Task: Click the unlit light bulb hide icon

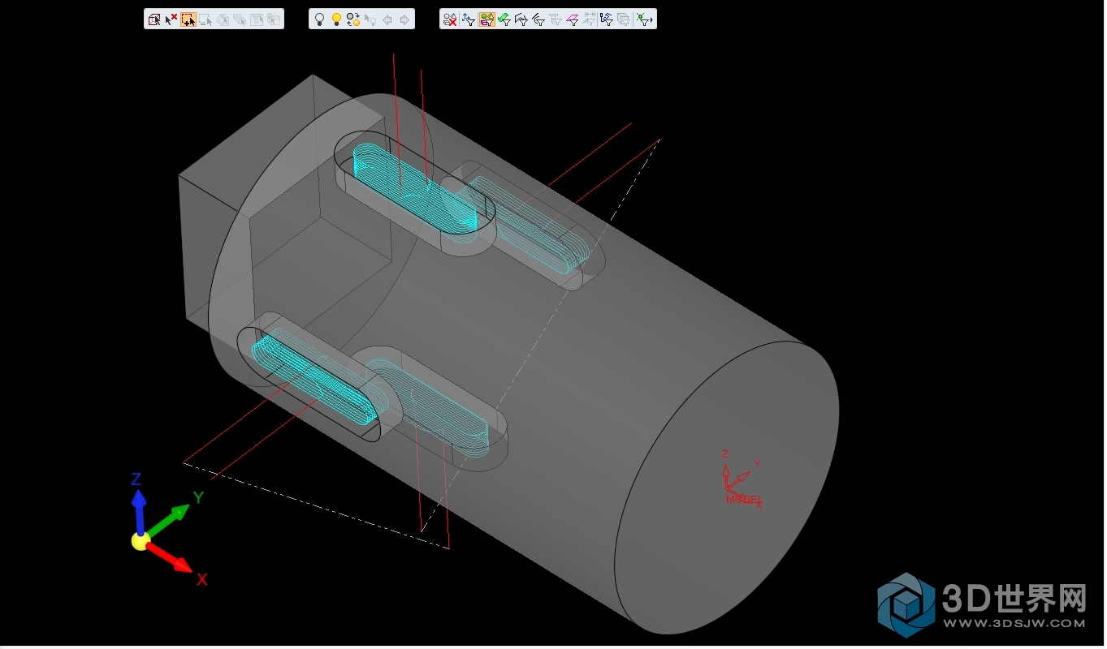Action: tap(319, 19)
